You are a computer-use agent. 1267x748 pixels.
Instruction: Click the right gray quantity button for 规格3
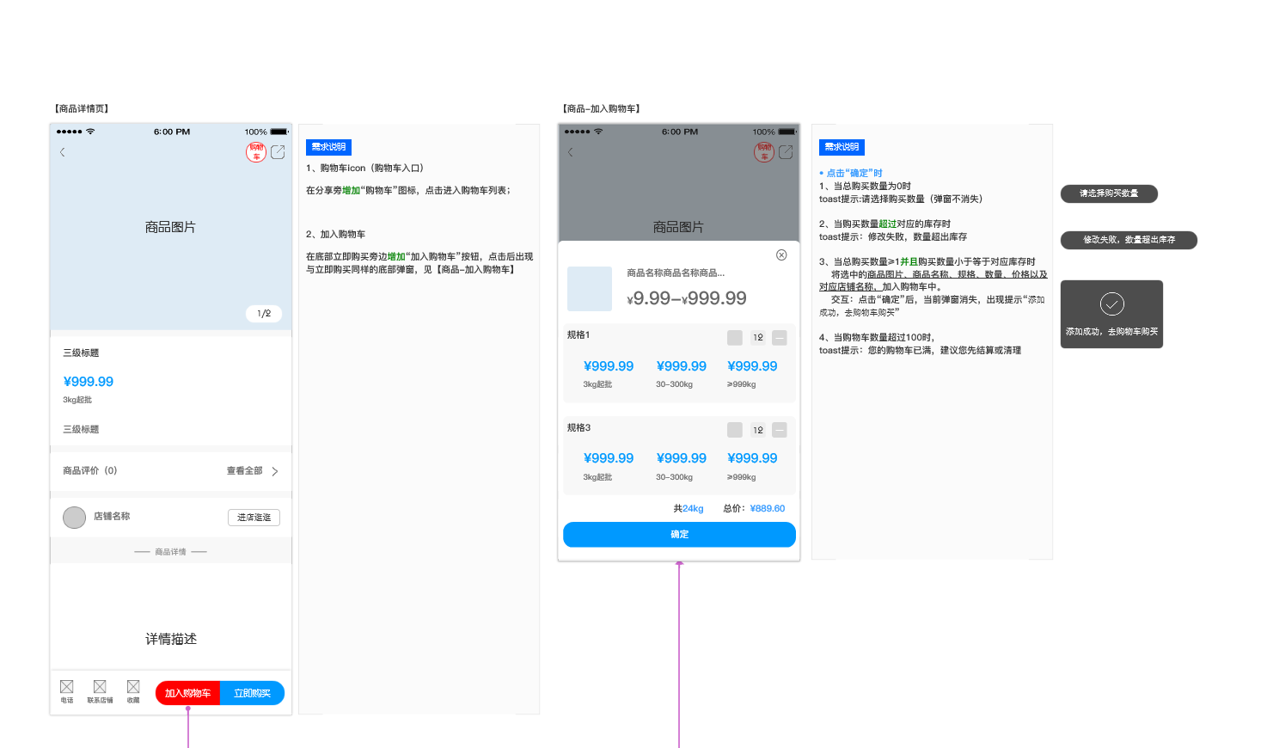[780, 430]
